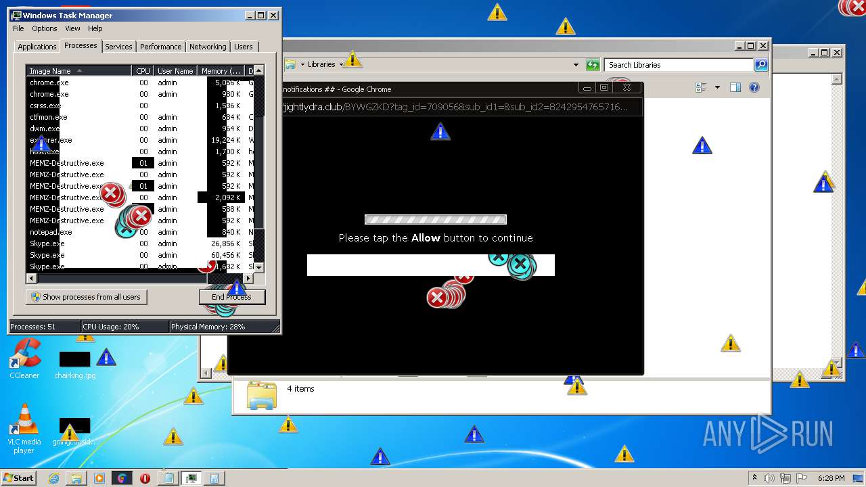866x487 pixels.
Task: Launch Windows Media Player from taskbar
Action: [99, 478]
